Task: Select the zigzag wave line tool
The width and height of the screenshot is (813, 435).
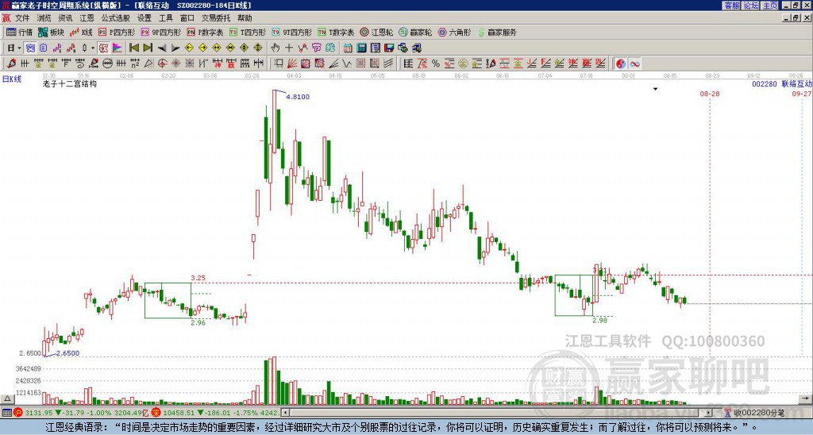Action: pyautogui.click(x=346, y=64)
